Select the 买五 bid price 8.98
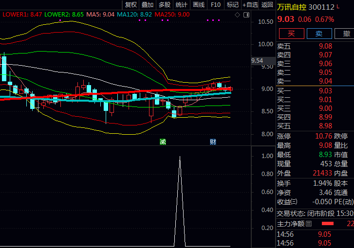 click(x=325, y=126)
